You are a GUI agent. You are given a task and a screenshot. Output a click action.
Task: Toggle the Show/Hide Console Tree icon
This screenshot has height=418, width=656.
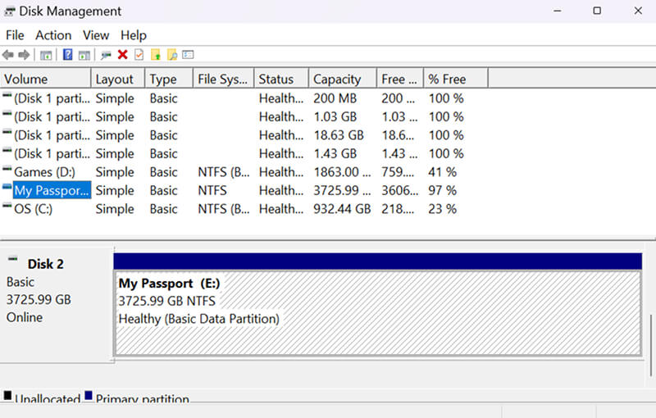tap(46, 55)
